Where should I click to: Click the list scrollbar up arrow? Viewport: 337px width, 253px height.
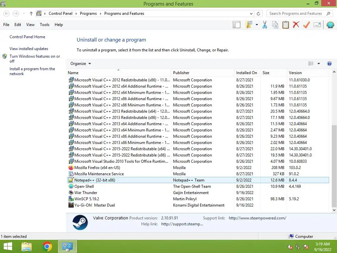334,72
